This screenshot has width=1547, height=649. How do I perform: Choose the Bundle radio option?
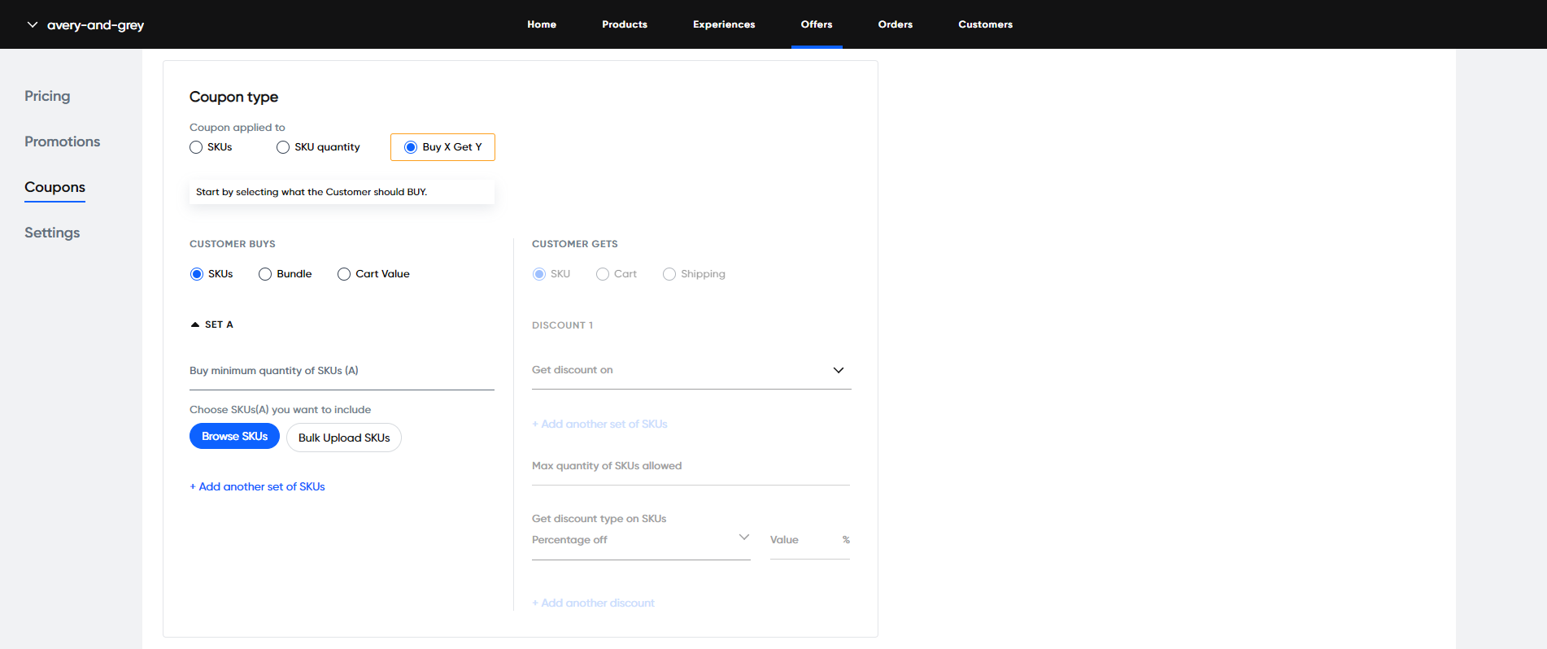point(265,274)
